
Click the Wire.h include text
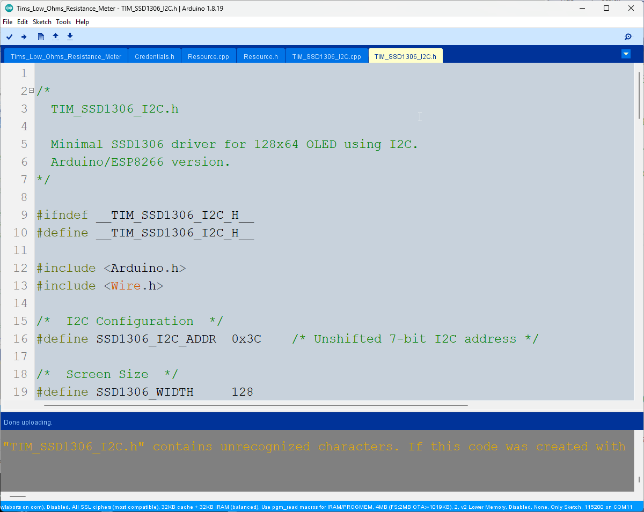(133, 286)
